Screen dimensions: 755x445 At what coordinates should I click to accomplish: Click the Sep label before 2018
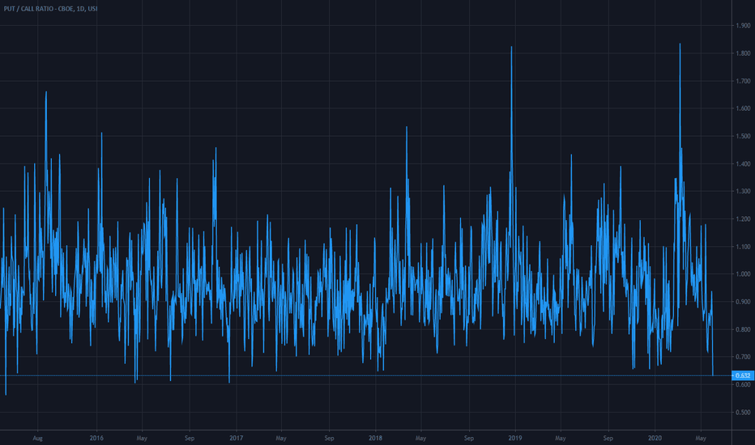pyautogui.click(x=329, y=439)
